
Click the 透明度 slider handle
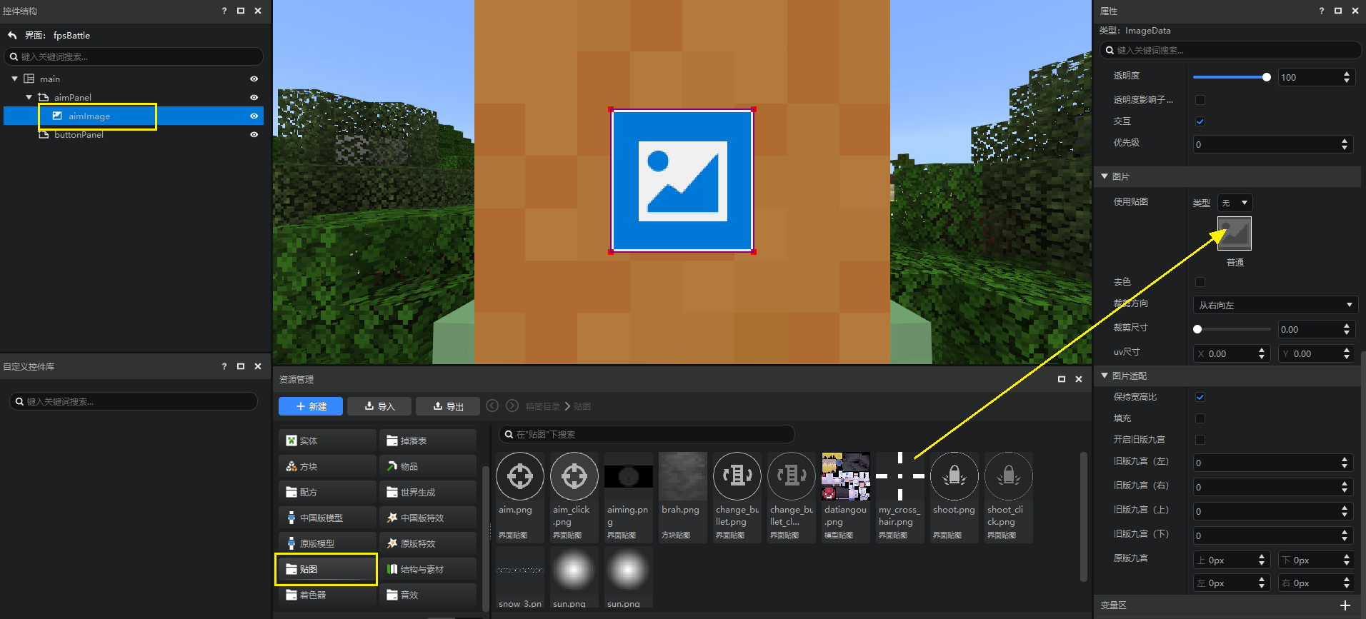tap(1267, 77)
